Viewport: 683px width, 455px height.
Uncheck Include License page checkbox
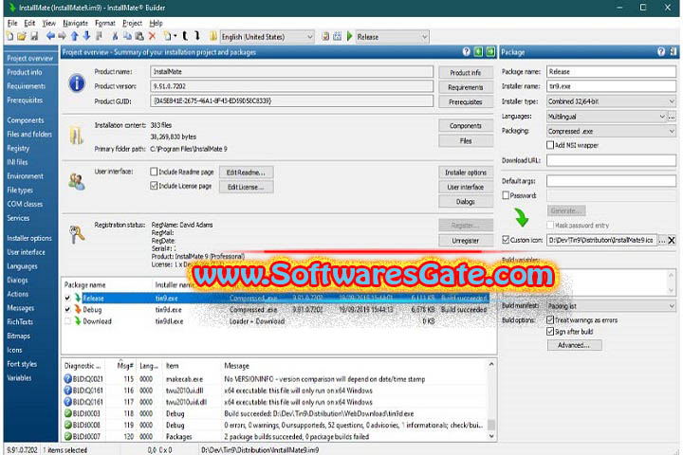tap(154, 186)
